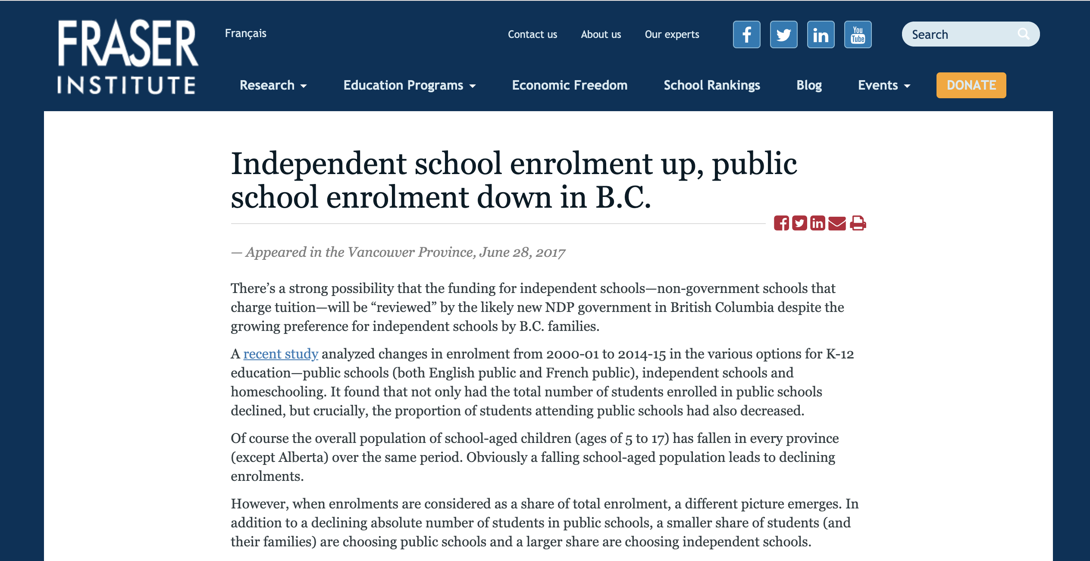The width and height of the screenshot is (1090, 561).
Task: Click the orange DONATE button
Action: (x=971, y=85)
